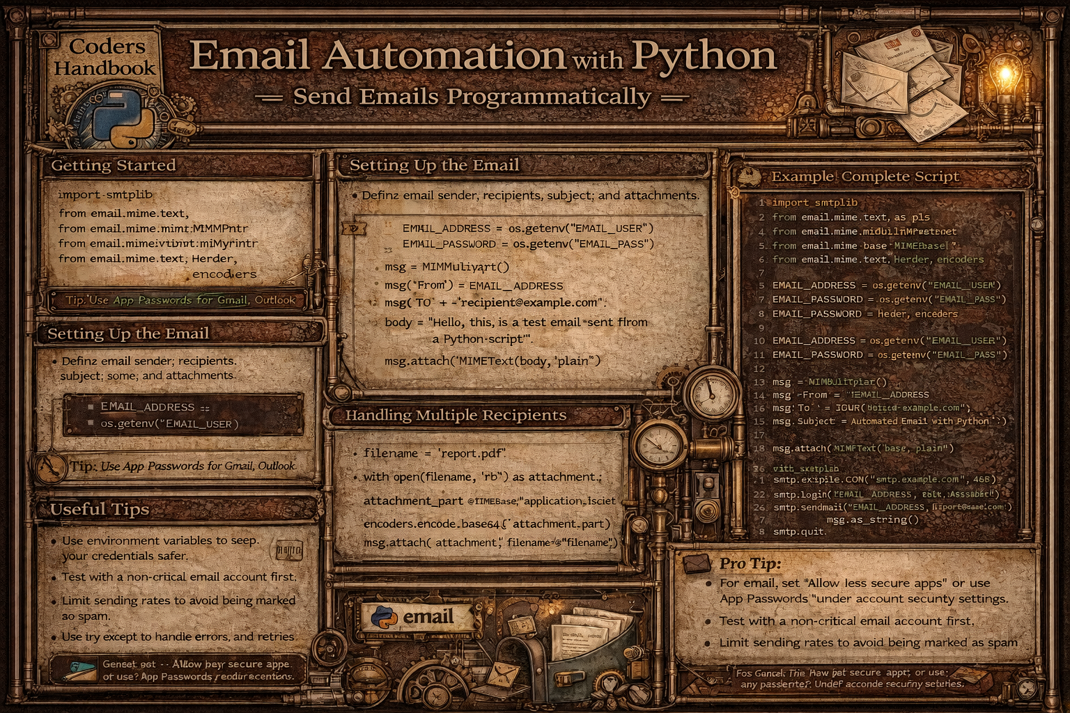Click the envelope icon beside Pro Tip heading
The image size is (1070, 713).
(x=695, y=564)
